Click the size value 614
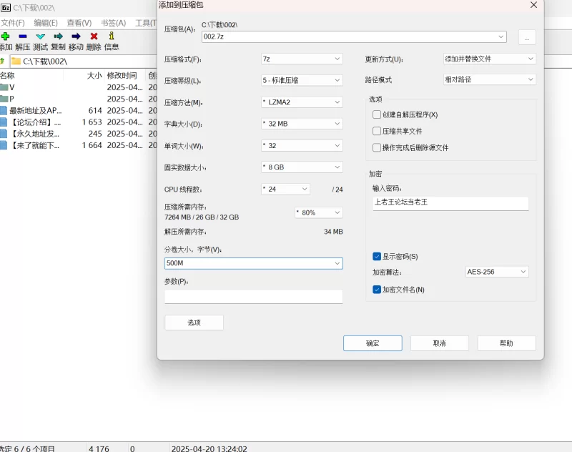The width and height of the screenshot is (572, 452). 95,111
